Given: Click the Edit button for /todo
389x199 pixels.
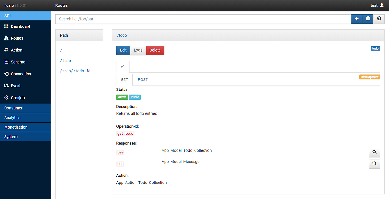Looking at the screenshot, I should pos(123,50).
